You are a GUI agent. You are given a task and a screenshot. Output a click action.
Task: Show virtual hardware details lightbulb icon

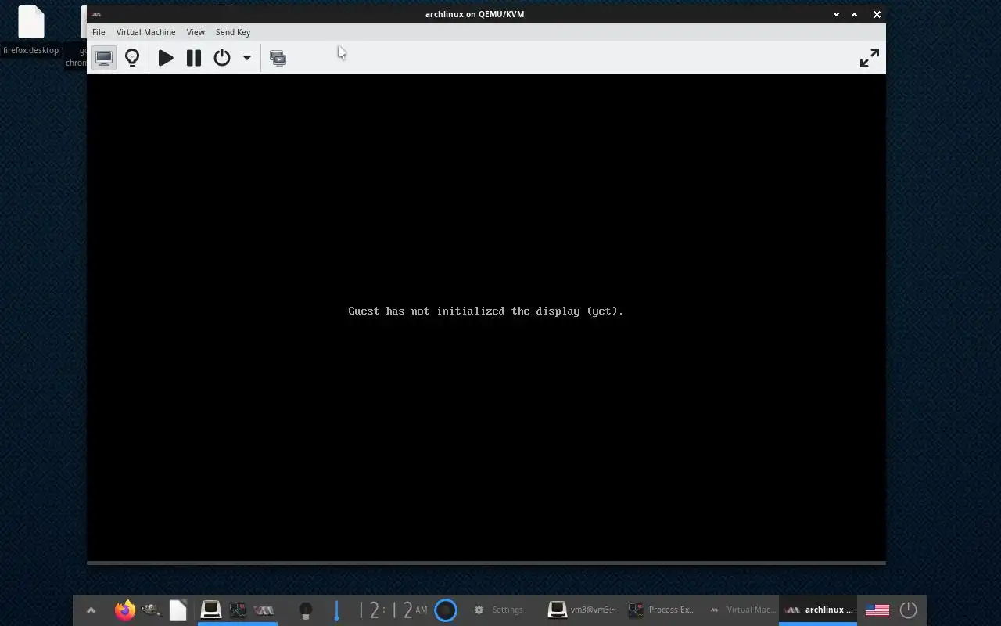pyautogui.click(x=132, y=58)
